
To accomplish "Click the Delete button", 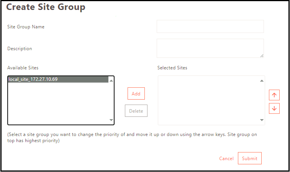I will [x=136, y=111].
